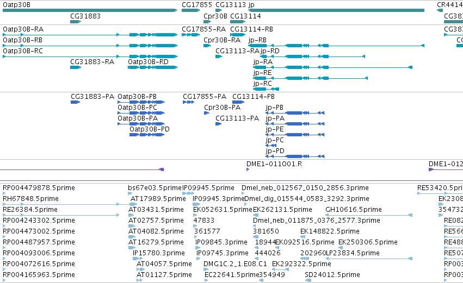Select the CG13114-RB transcript label
Image resolution: width=463 pixels, height=283 pixels.
tap(251, 29)
